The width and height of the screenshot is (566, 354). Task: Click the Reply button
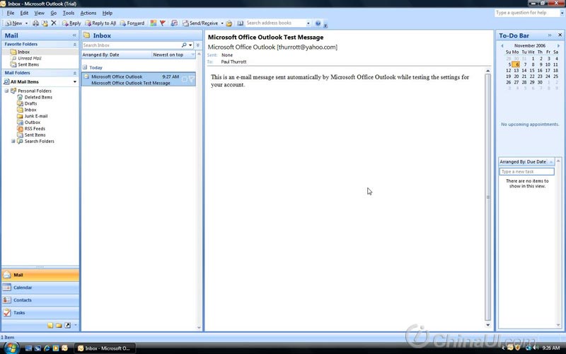[71, 23]
